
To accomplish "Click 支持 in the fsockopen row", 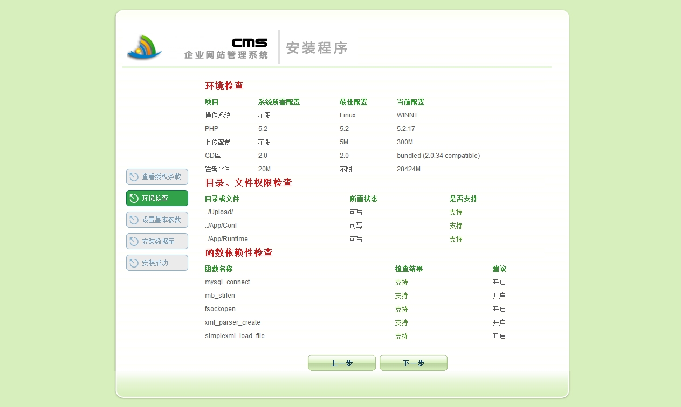I will pos(402,309).
